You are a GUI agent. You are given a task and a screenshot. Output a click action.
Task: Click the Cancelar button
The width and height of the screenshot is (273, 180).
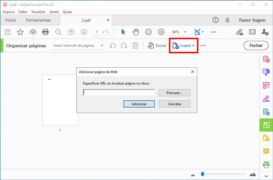(x=174, y=104)
